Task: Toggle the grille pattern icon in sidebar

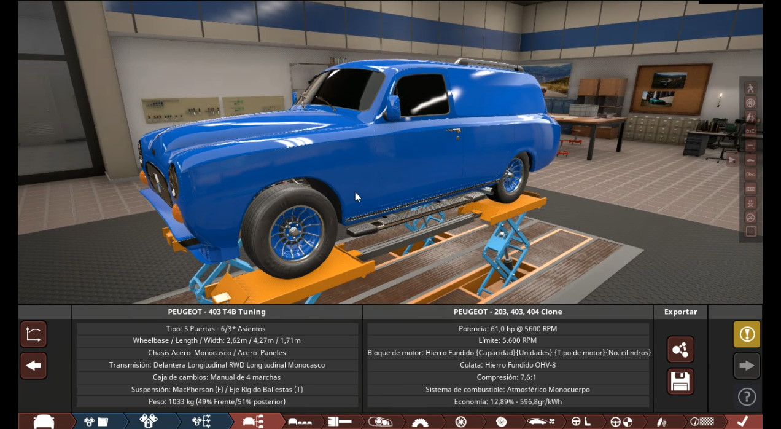Action: point(750,189)
